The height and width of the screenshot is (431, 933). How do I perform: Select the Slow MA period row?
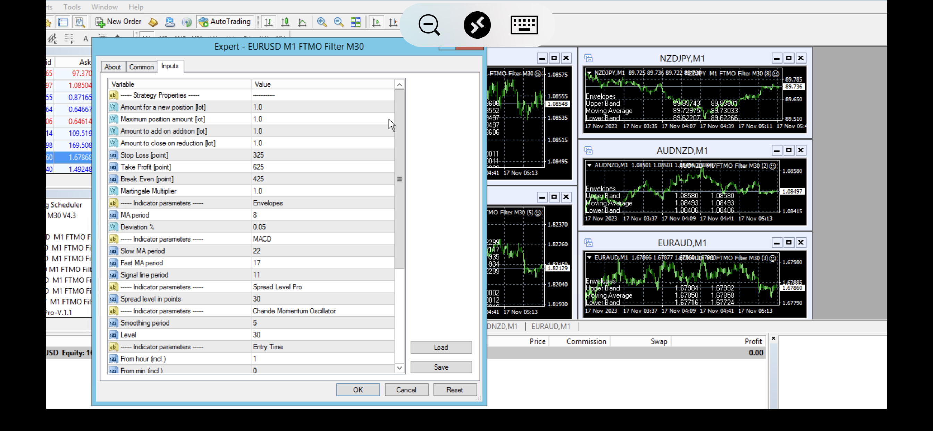(x=251, y=251)
